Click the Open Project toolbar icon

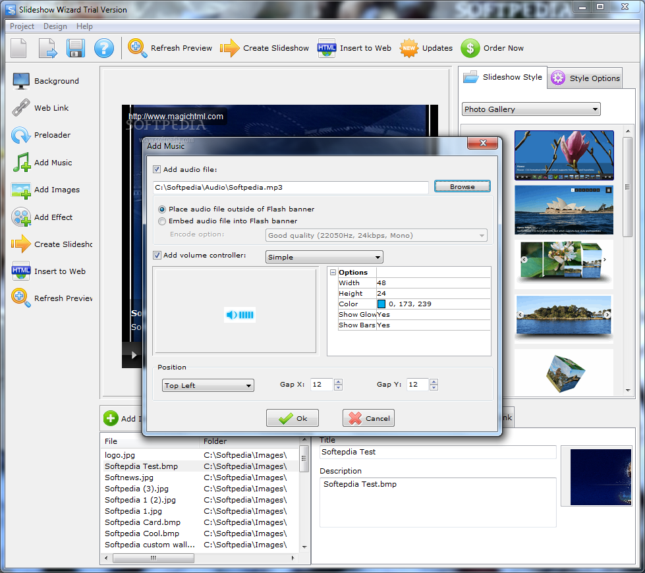tap(47, 48)
